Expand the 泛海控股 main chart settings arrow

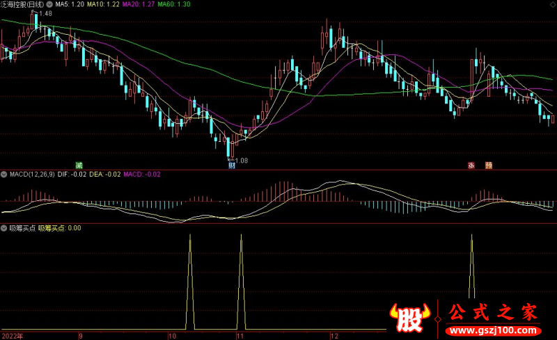(49, 4)
